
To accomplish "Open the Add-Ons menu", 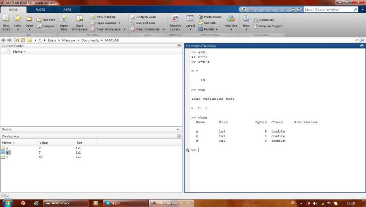I will tap(231, 23).
